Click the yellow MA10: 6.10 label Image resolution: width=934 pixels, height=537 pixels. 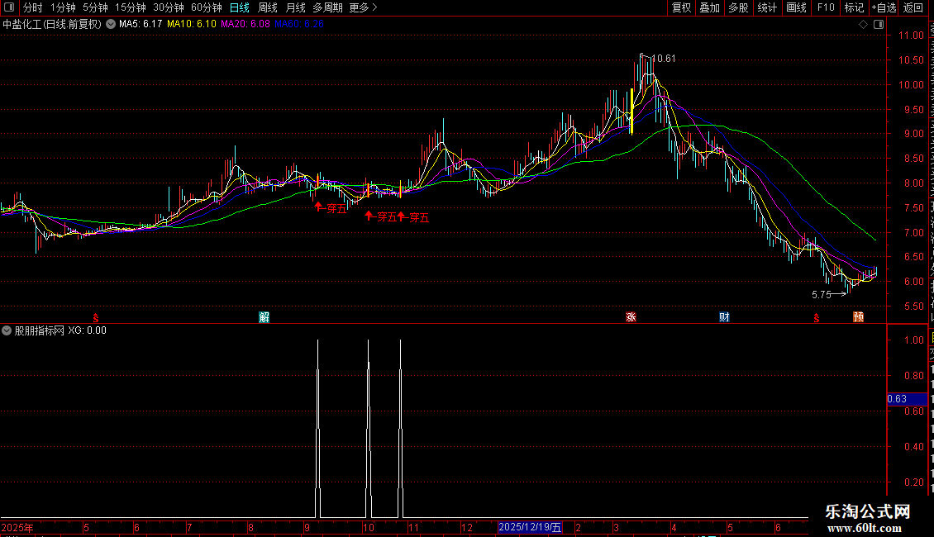192,24
